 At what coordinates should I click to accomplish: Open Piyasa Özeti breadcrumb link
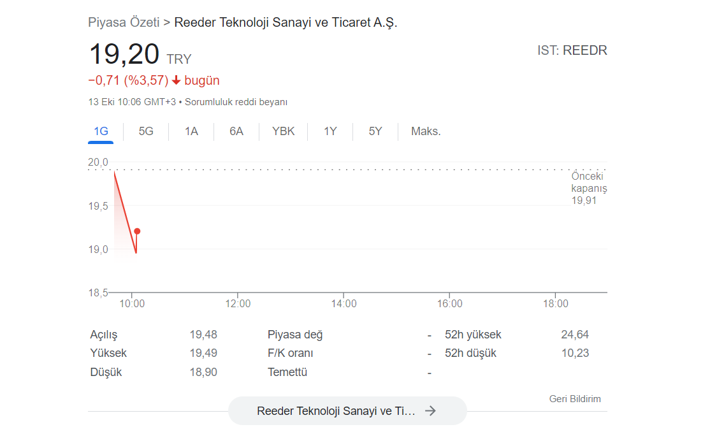click(x=124, y=22)
